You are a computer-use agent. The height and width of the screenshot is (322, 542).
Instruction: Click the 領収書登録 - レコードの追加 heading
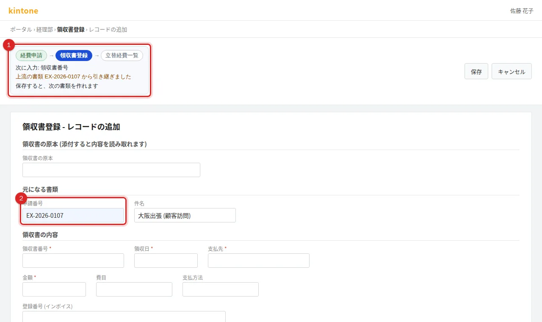71,127
